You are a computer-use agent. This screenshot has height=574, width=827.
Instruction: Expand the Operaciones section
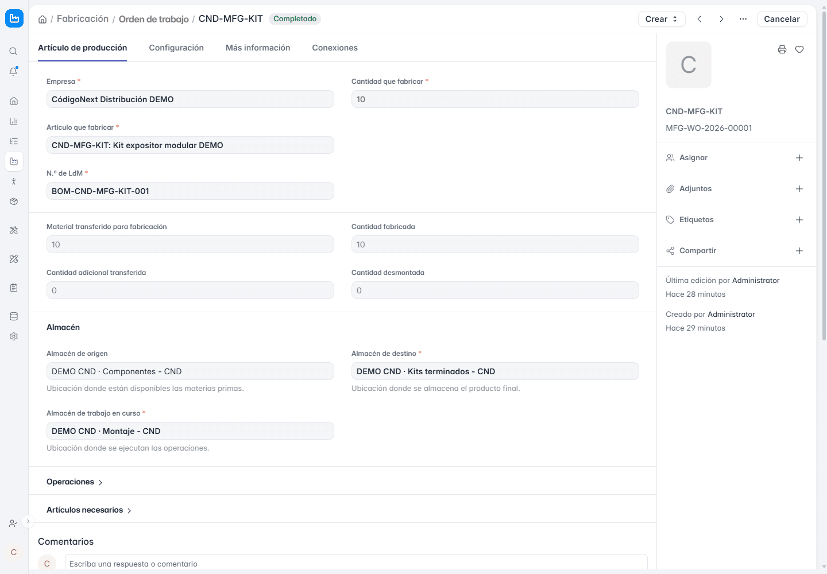click(75, 482)
